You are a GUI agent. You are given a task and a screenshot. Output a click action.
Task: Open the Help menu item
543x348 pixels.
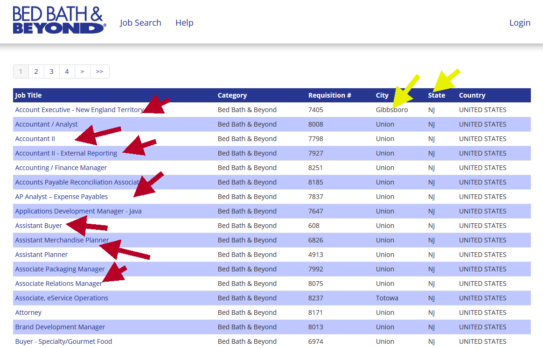(x=184, y=23)
